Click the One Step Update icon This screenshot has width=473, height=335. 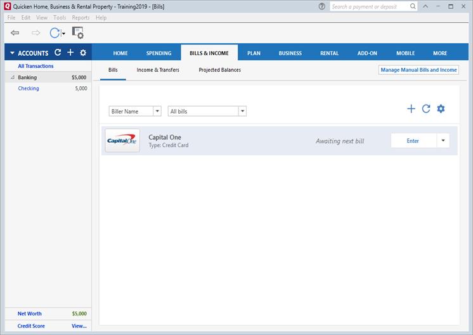coord(55,32)
